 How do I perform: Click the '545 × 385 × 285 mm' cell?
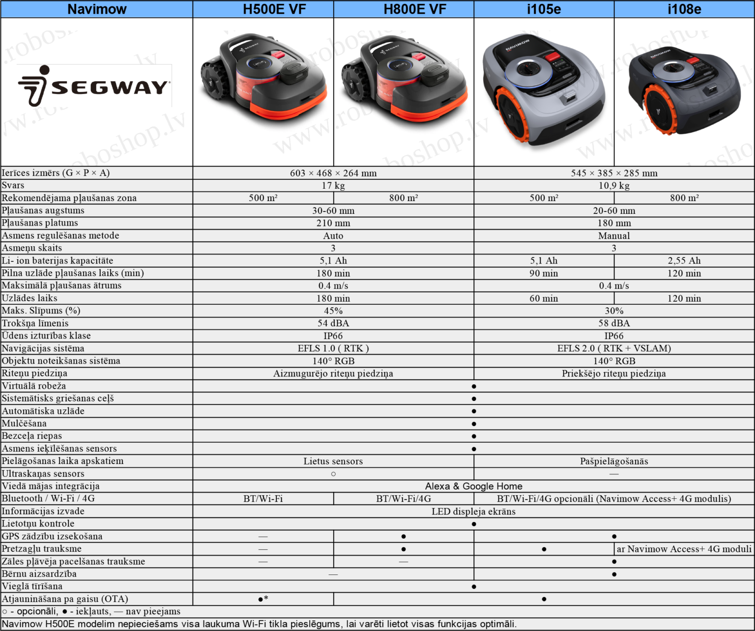pos(614,173)
